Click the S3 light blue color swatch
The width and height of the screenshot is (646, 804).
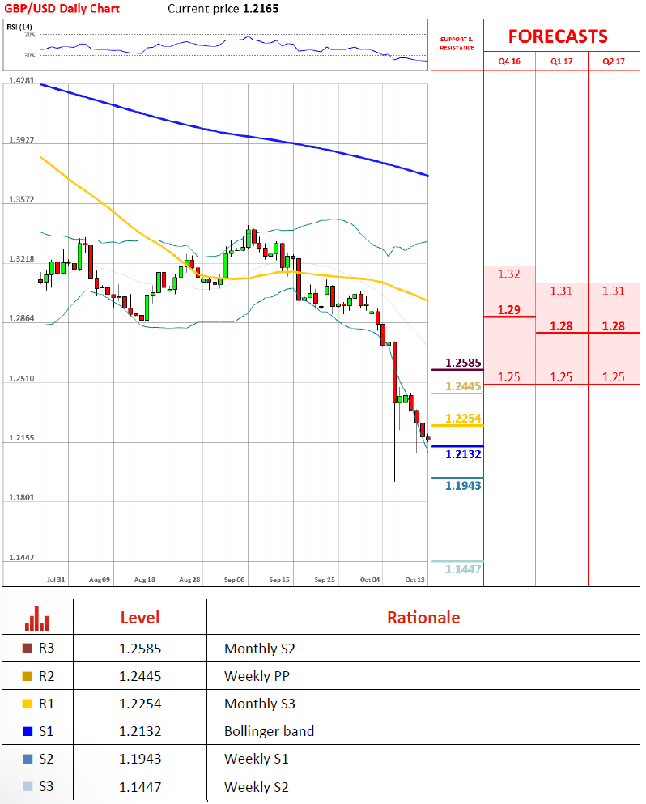click(28, 786)
